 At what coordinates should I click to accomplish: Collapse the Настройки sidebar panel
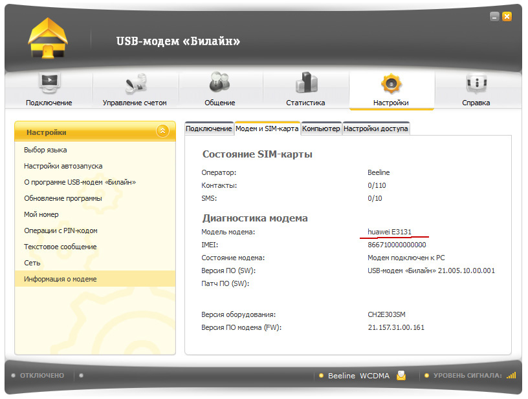[x=162, y=131]
